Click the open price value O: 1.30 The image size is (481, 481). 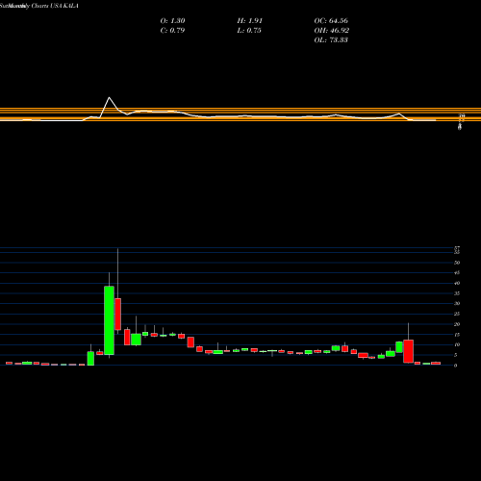pos(172,21)
